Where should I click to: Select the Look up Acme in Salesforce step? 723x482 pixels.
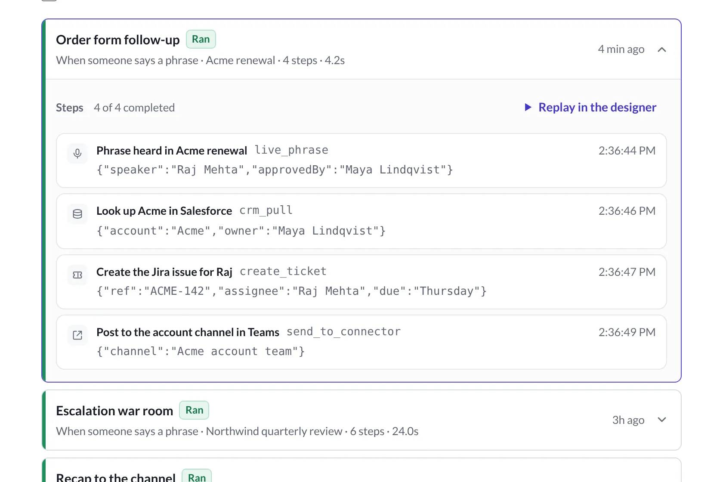[361, 221]
